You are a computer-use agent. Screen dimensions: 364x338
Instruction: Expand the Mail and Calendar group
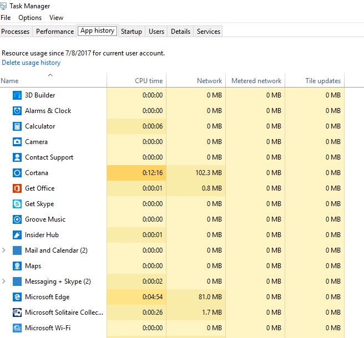coord(4,250)
